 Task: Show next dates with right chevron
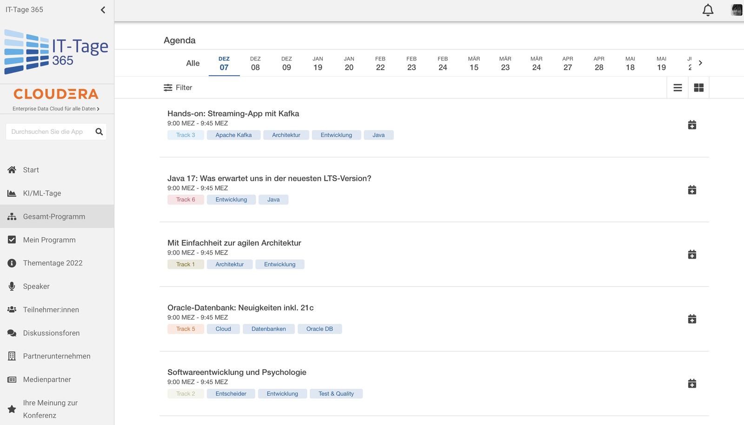[700, 63]
